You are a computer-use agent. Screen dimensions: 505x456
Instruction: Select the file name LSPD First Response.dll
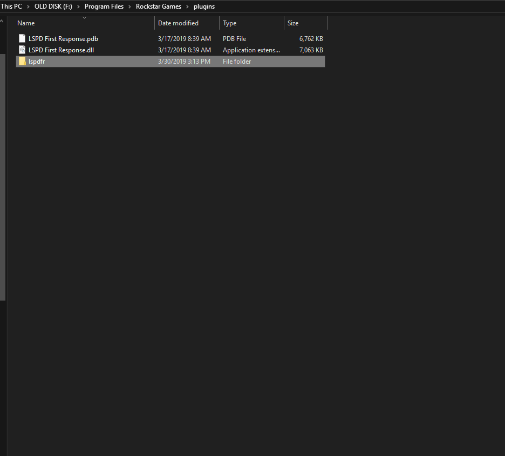(61, 50)
